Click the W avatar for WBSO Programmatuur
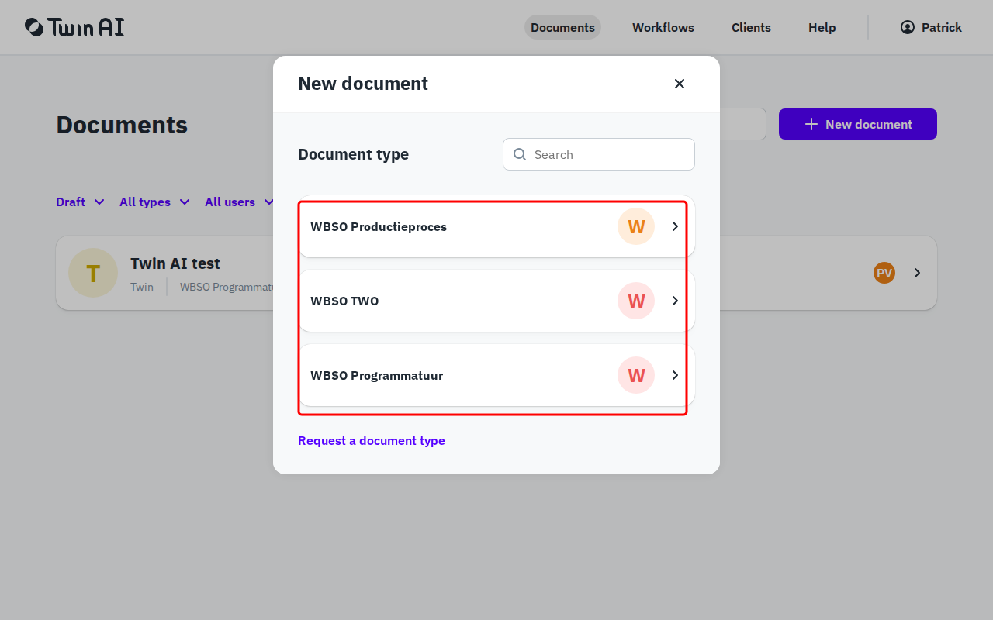993x620 pixels. tap(635, 375)
